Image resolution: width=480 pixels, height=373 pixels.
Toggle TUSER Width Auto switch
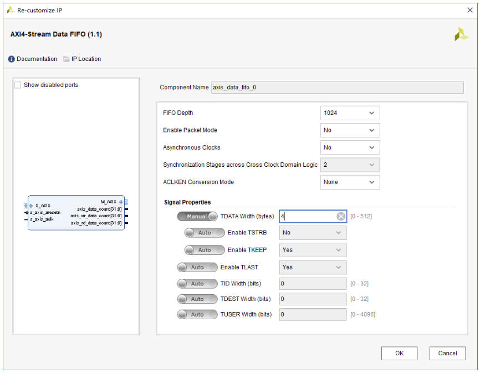tap(197, 314)
